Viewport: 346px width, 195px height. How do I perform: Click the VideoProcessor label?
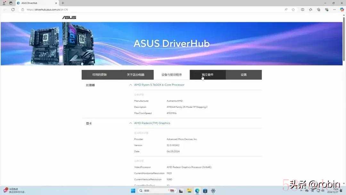142,167
